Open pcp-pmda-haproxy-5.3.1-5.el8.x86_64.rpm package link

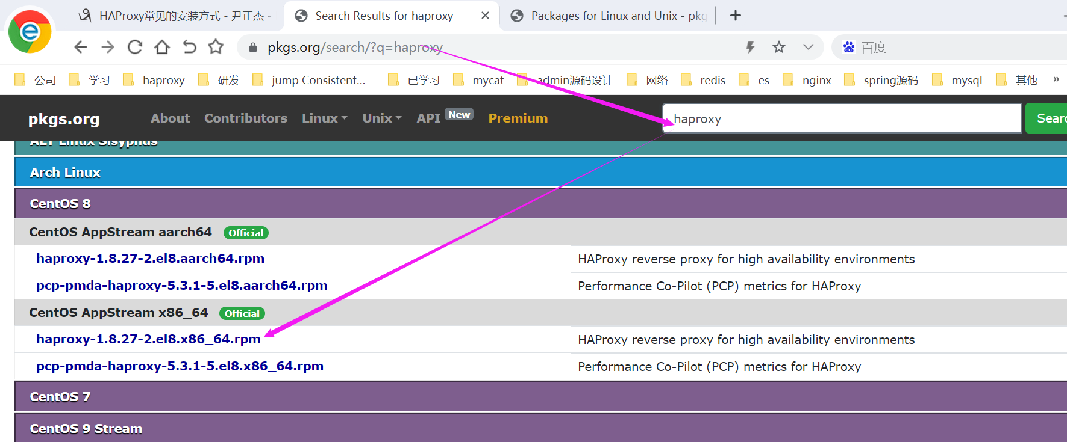180,366
